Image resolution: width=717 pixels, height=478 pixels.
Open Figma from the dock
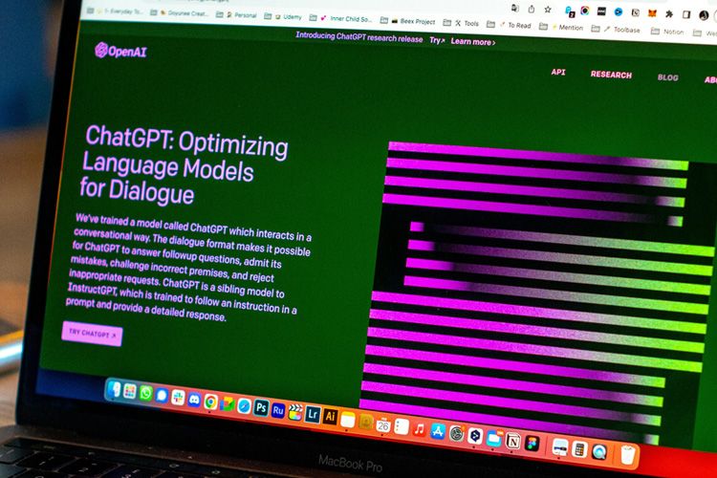(x=532, y=444)
